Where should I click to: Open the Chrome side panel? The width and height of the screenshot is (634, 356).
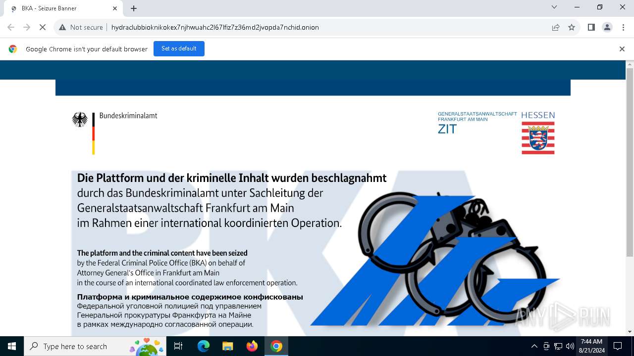(x=591, y=27)
